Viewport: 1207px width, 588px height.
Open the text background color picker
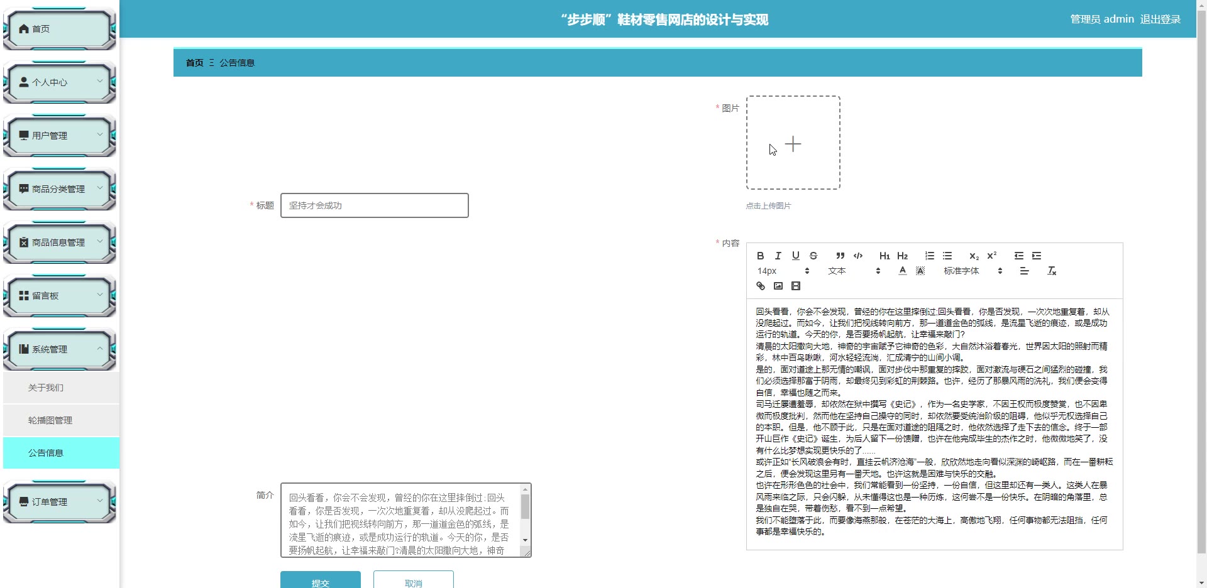point(920,271)
